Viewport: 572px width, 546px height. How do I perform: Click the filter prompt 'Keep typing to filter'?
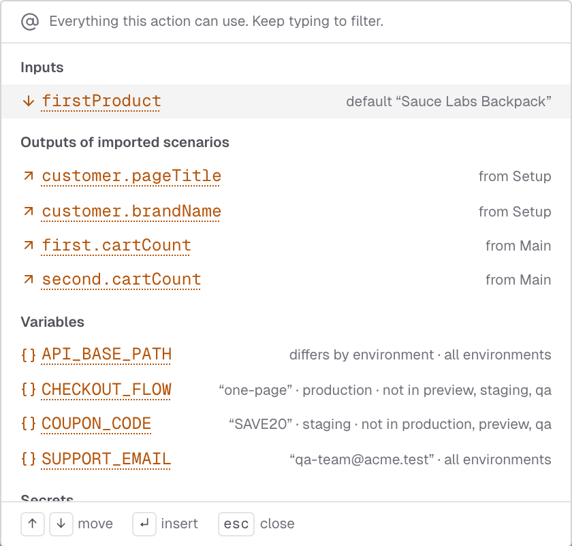click(x=318, y=22)
